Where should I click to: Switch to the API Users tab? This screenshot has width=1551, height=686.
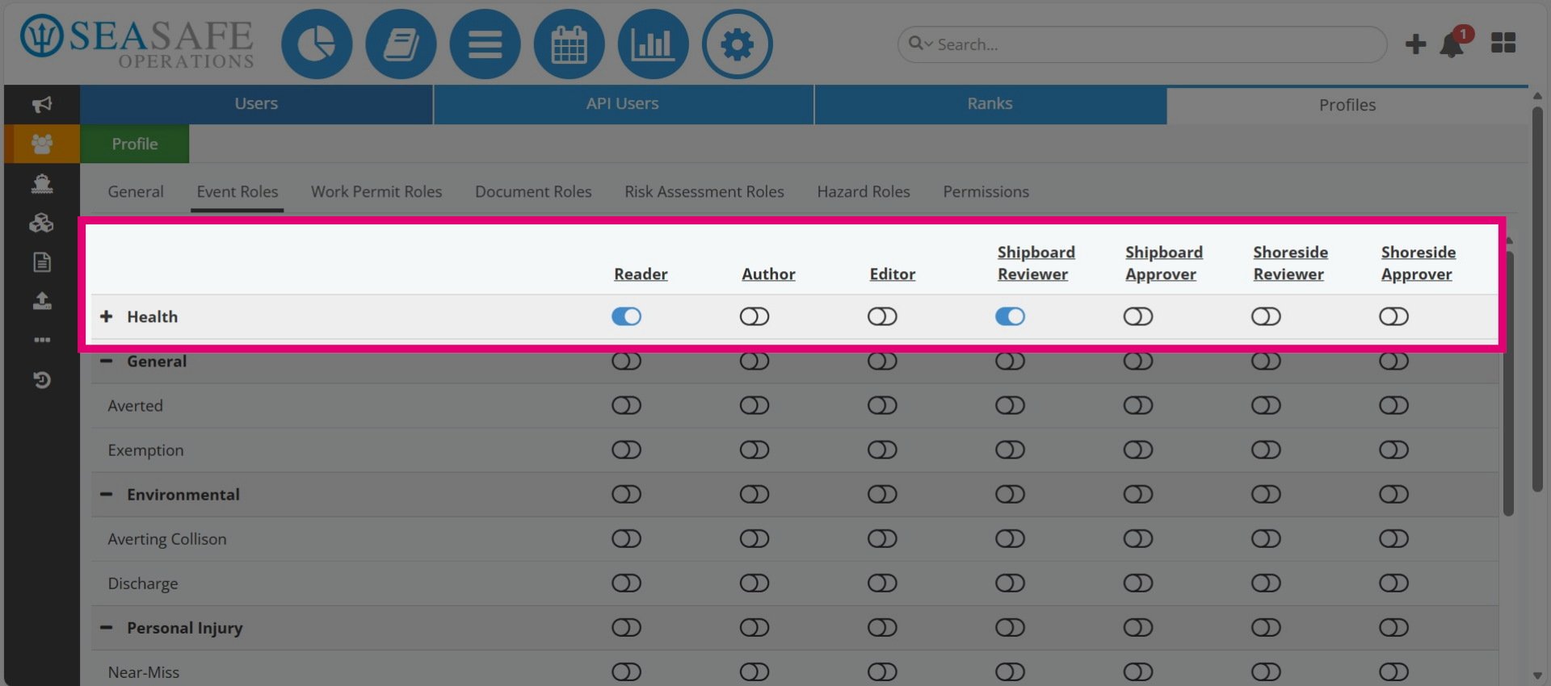pyautogui.click(x=623, y=104)
